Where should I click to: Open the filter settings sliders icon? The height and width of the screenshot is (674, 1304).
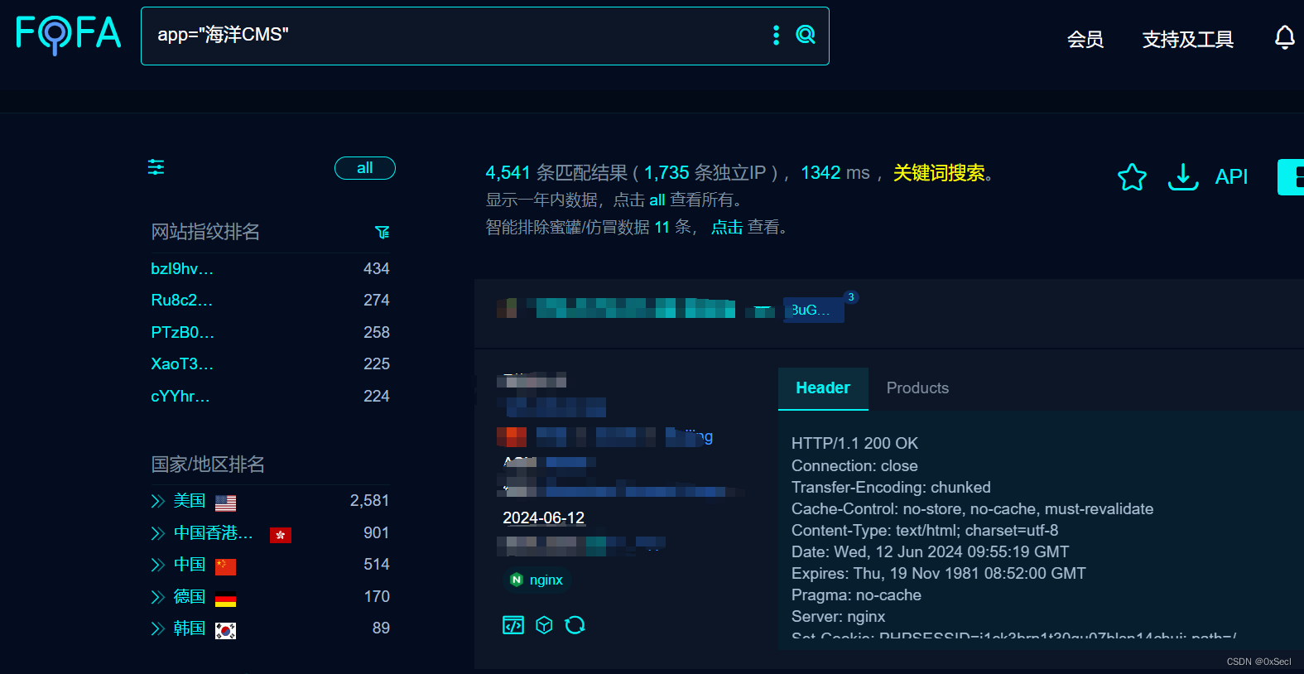point(156,167)
